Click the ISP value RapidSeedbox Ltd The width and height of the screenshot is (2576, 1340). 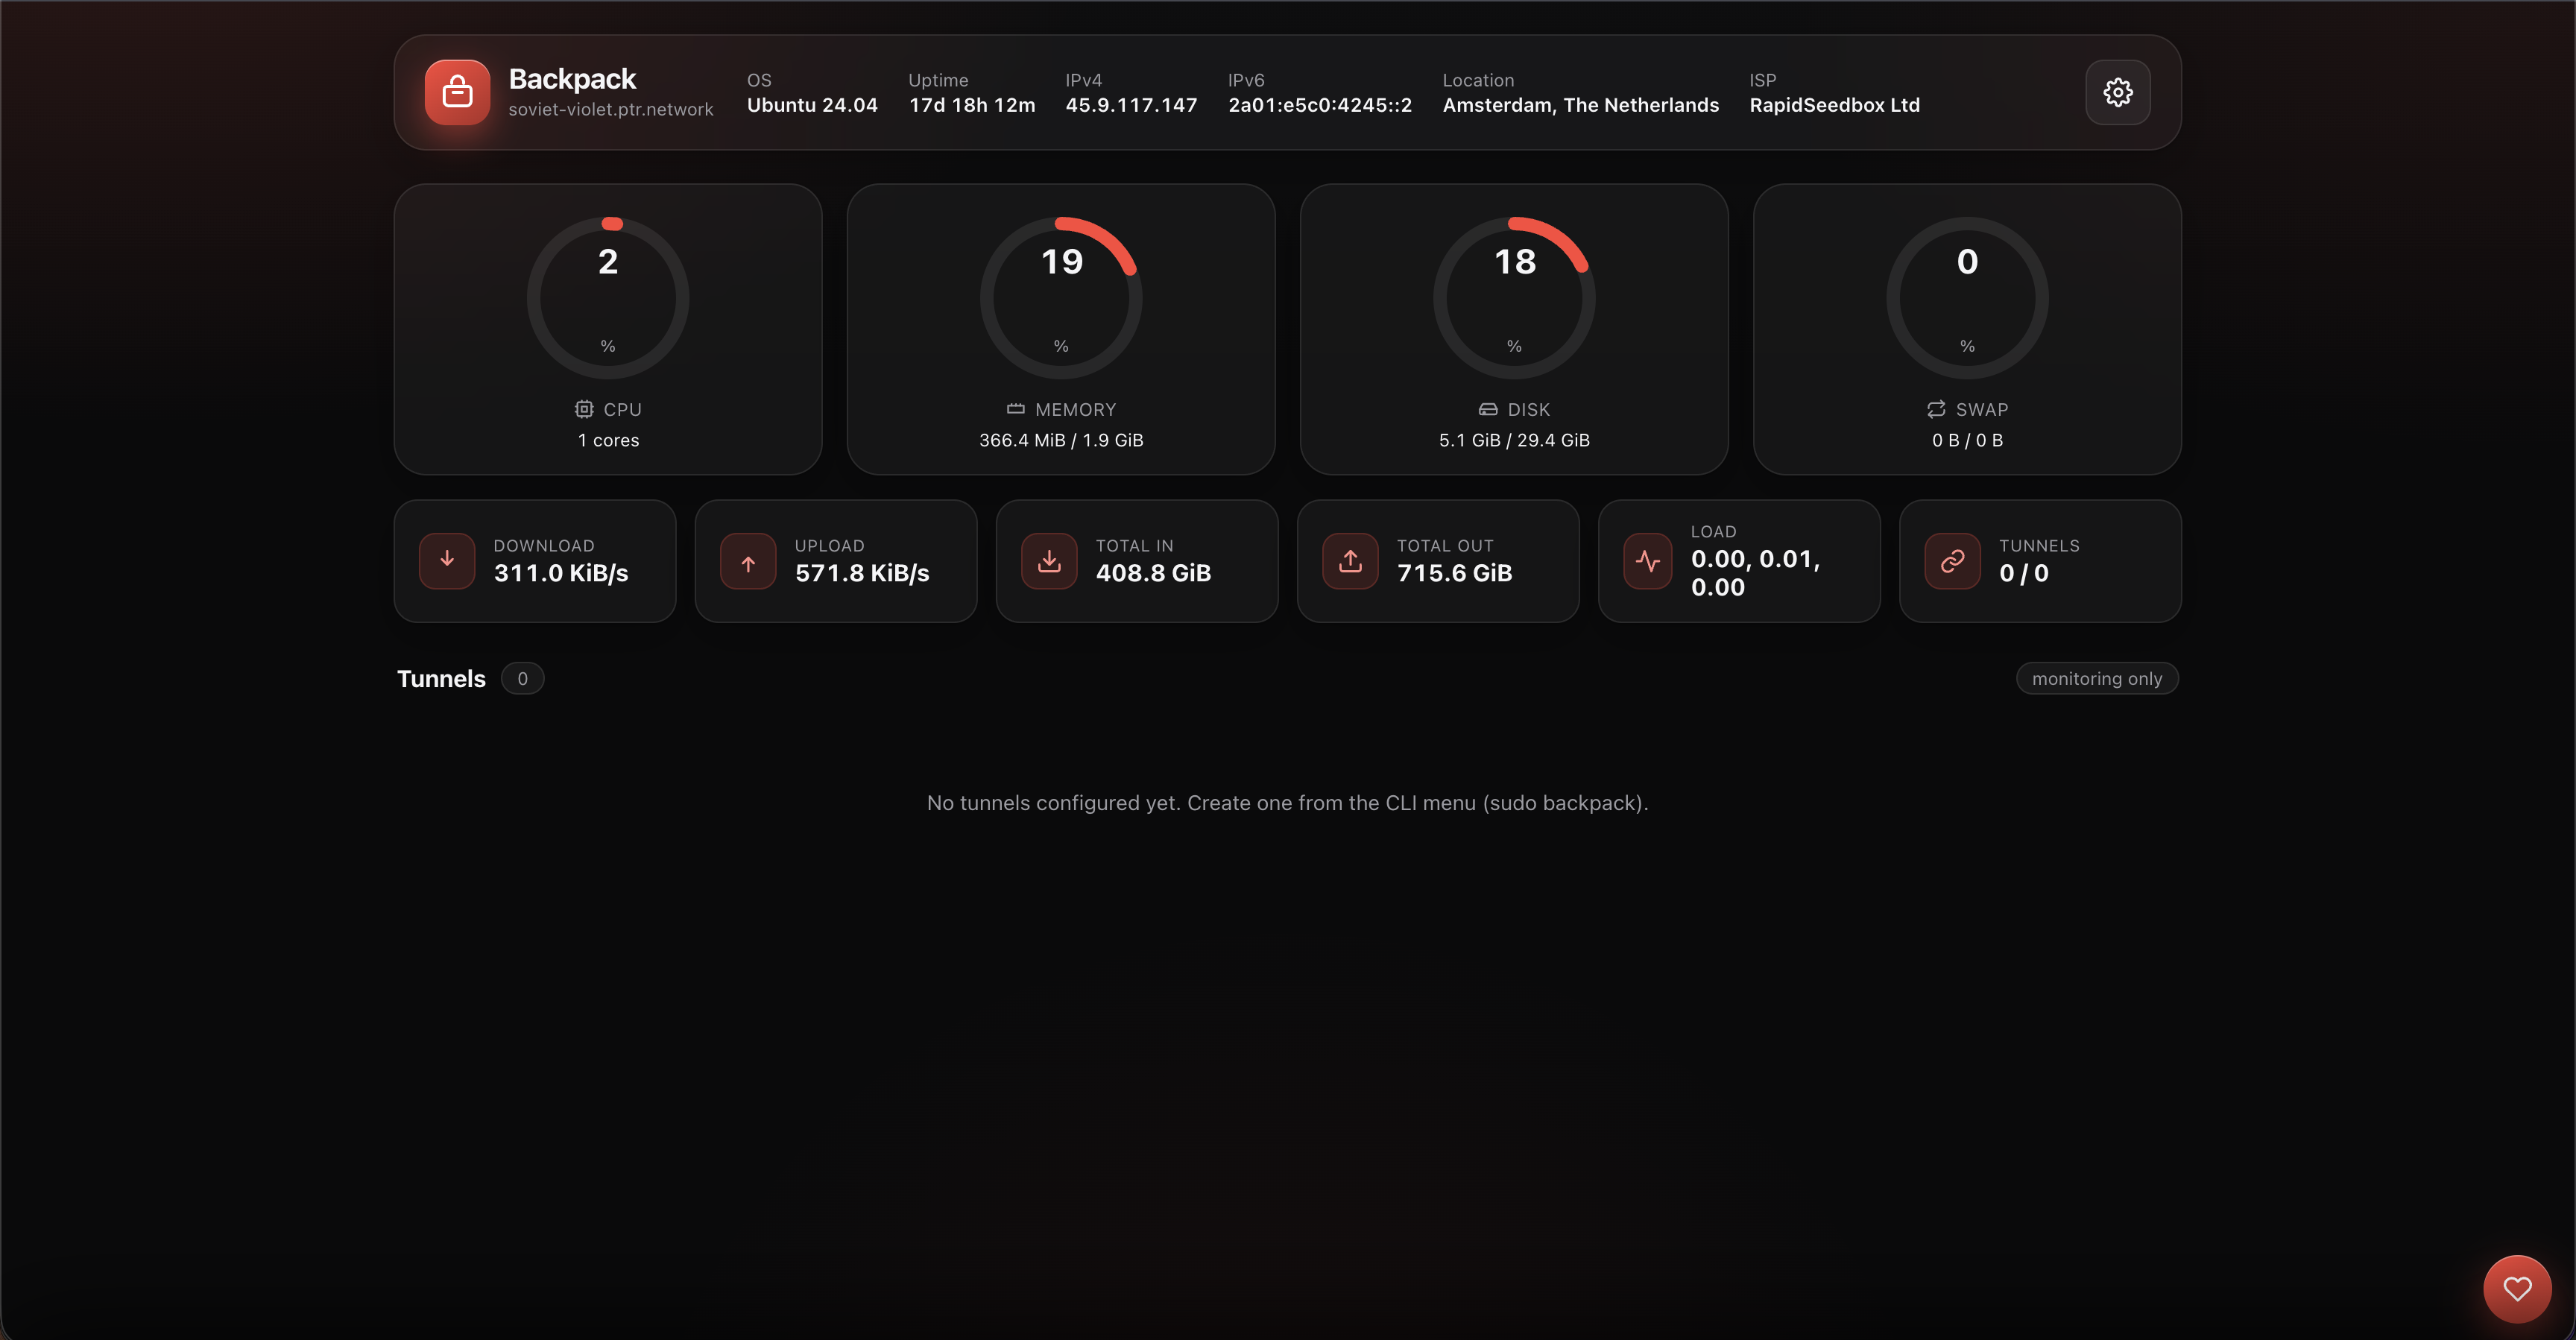(1835, 105)
